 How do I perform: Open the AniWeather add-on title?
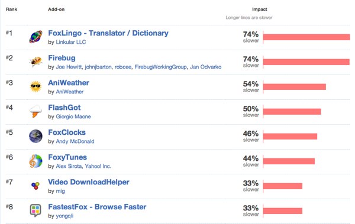(x=69, y=83)
